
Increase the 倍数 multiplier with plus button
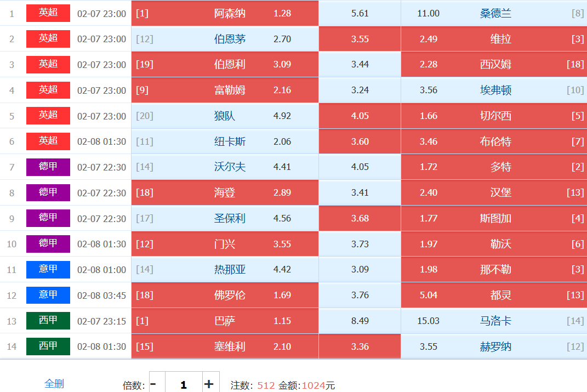click(209, 384)
